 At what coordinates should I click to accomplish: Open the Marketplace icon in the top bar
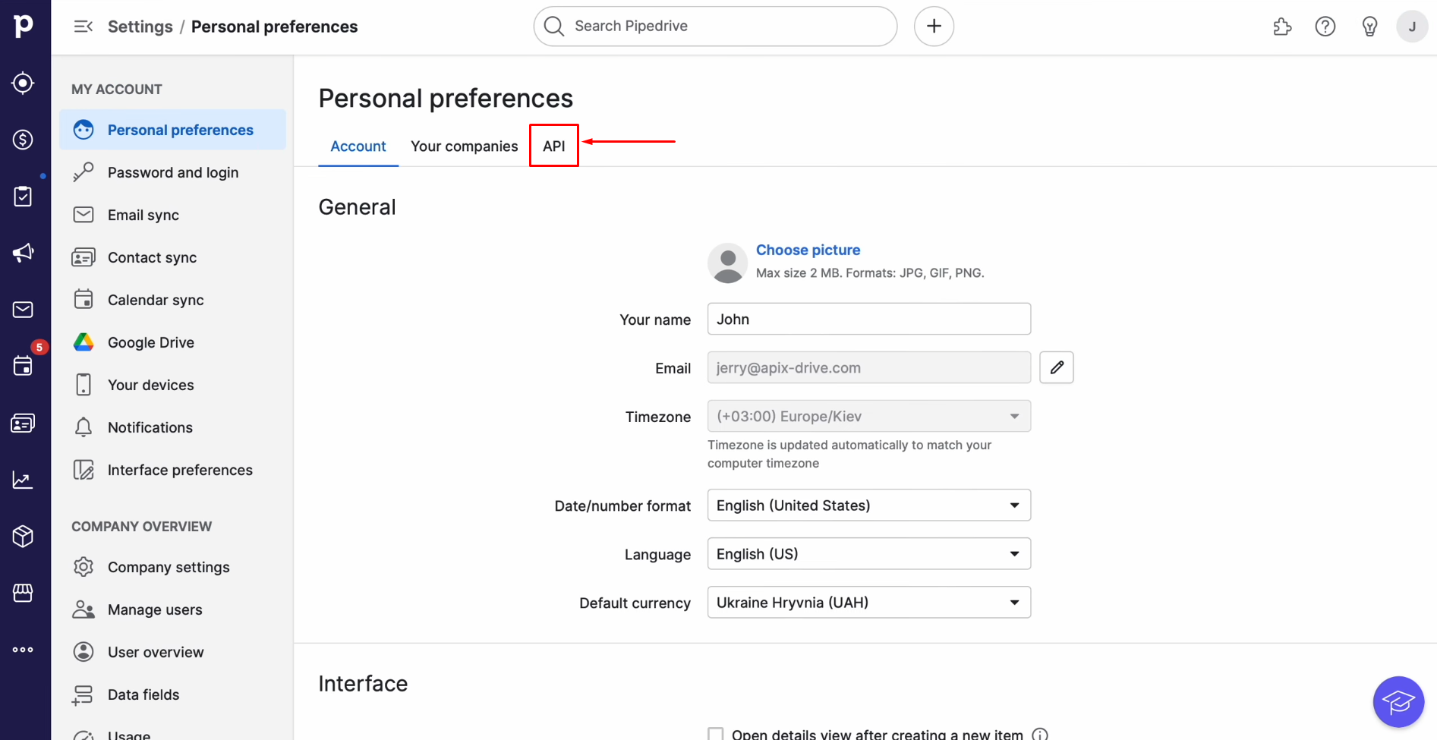pos(1283,26)
